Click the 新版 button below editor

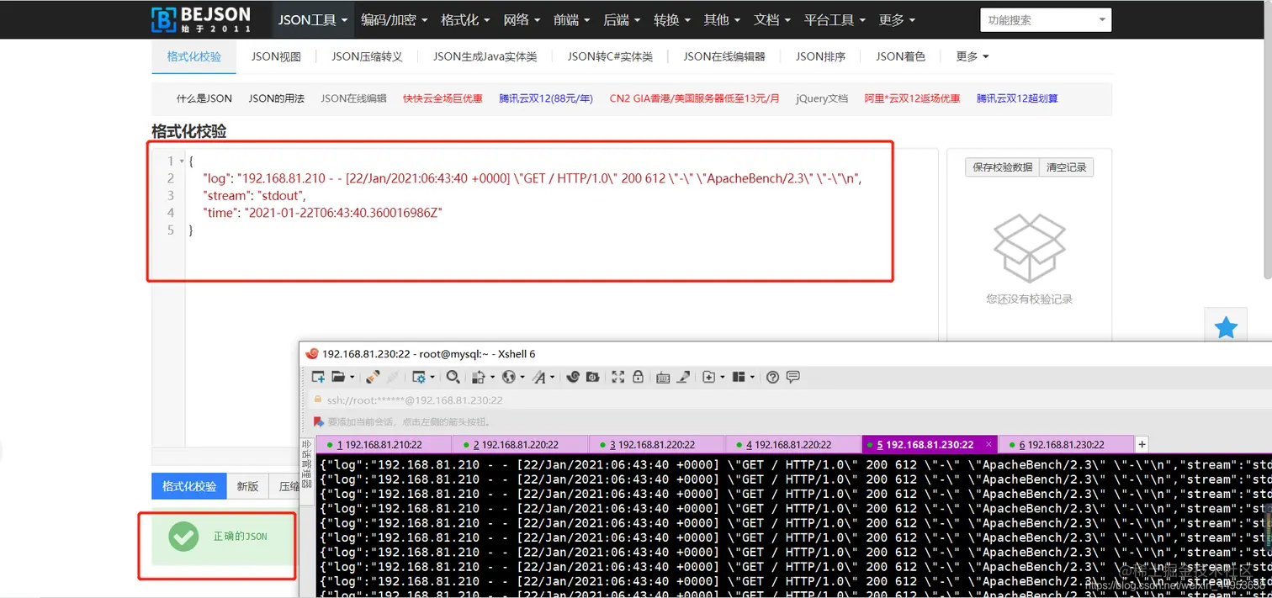click(247, 486)
